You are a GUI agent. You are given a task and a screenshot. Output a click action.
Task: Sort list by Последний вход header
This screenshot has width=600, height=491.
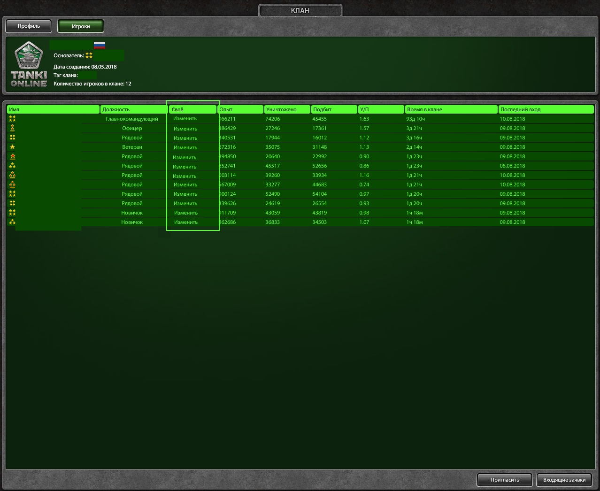click(x=546, y=109)
